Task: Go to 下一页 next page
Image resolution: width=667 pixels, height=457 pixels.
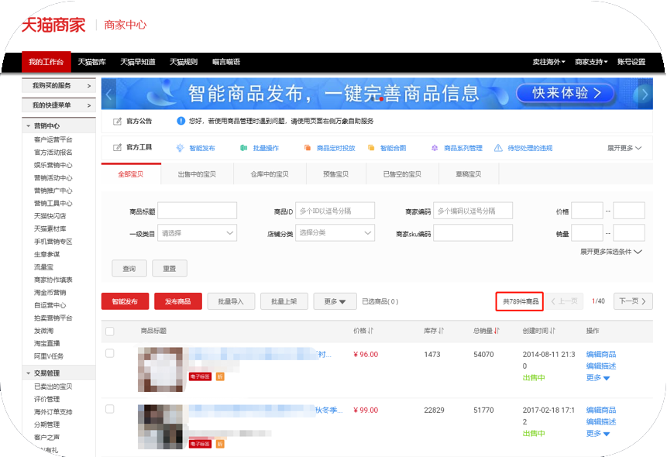Action: coord(633,301)
